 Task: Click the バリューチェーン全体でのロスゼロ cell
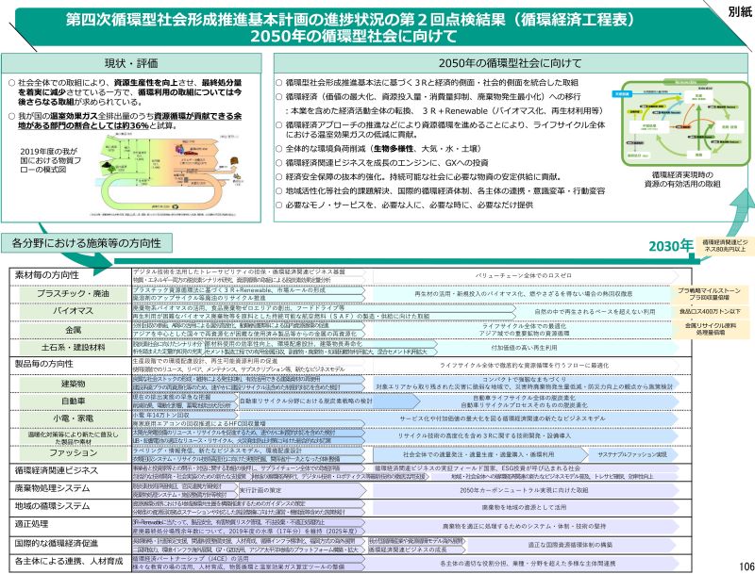pyautogui.click(x=524, y=275)
